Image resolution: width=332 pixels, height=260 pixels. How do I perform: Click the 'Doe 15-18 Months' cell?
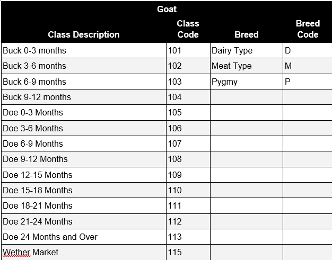pos(84,190)
